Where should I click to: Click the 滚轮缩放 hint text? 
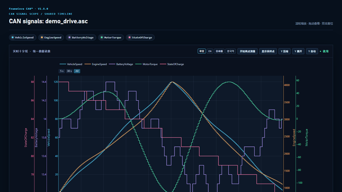(314, 23)
